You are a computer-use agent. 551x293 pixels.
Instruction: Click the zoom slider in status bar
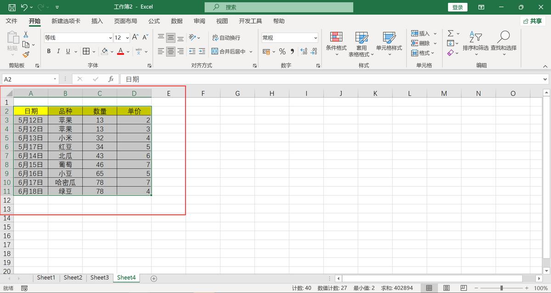(501, 288)
